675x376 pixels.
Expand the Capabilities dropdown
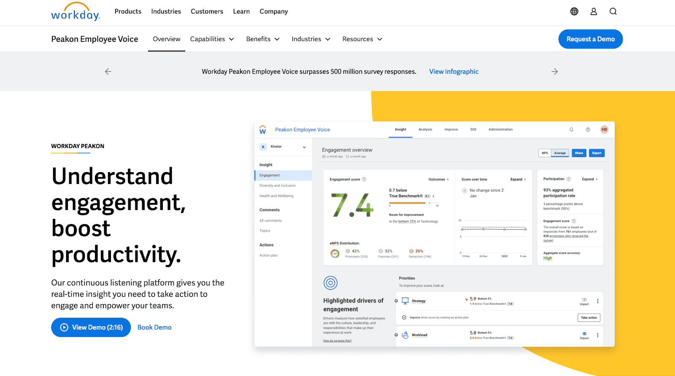212,39
